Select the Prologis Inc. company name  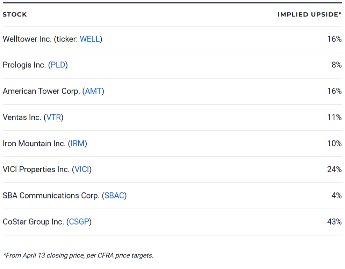24,65
